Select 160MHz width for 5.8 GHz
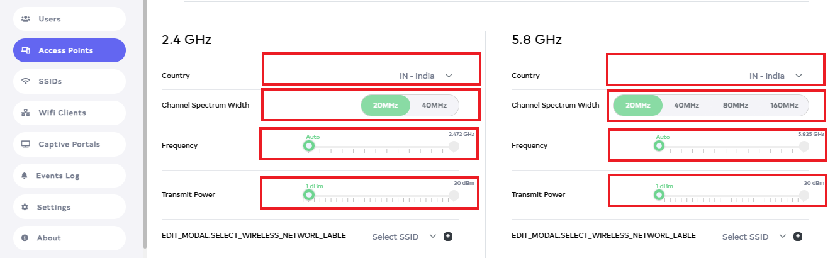Image resolution: width=835 pixels, height=258 pixels. (x=783, y=105)
